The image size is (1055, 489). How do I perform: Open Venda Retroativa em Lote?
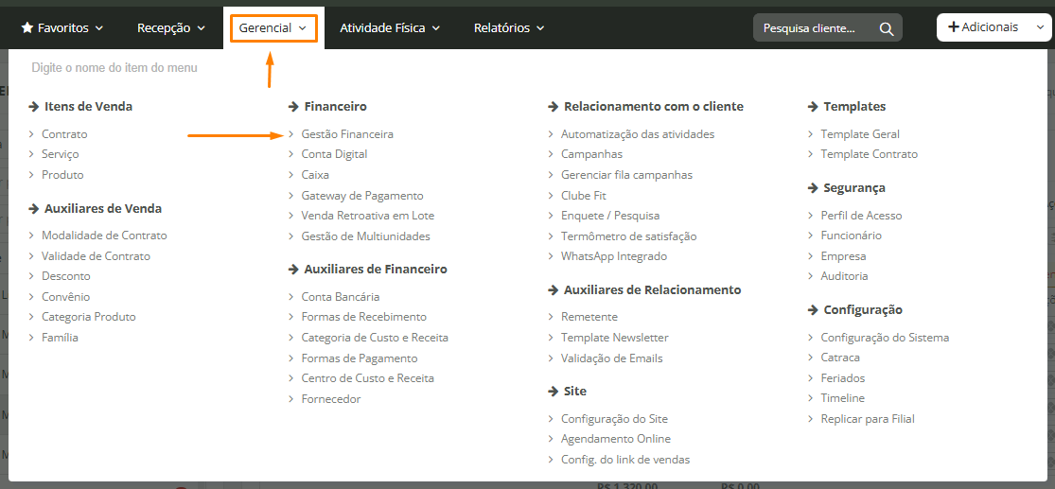coord(368,216)
